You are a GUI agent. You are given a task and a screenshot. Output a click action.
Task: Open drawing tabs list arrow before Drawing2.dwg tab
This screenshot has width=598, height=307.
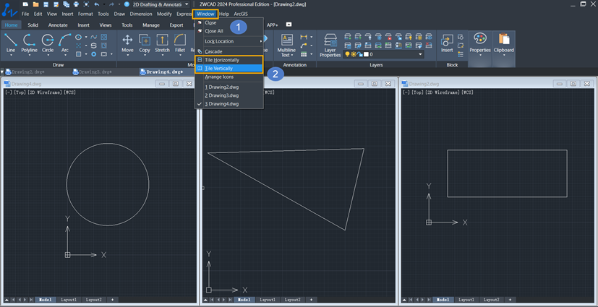(x=2, y=72)
